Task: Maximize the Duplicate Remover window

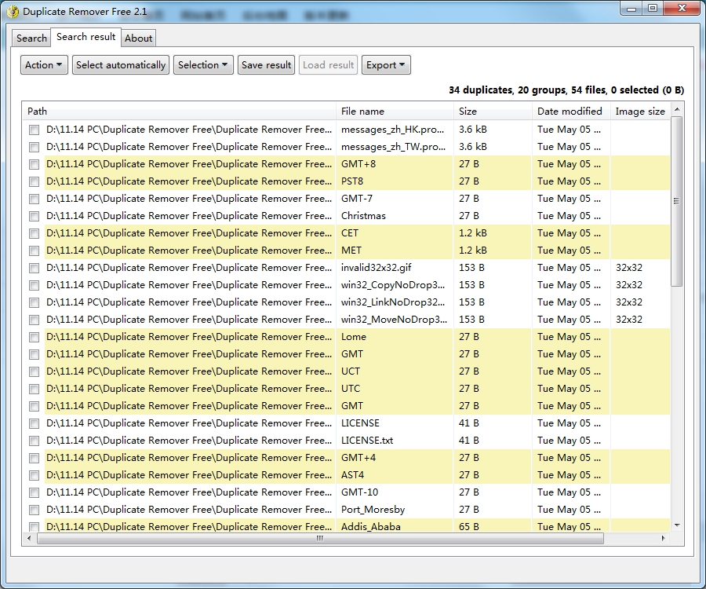Action: (x=652, y=8)
